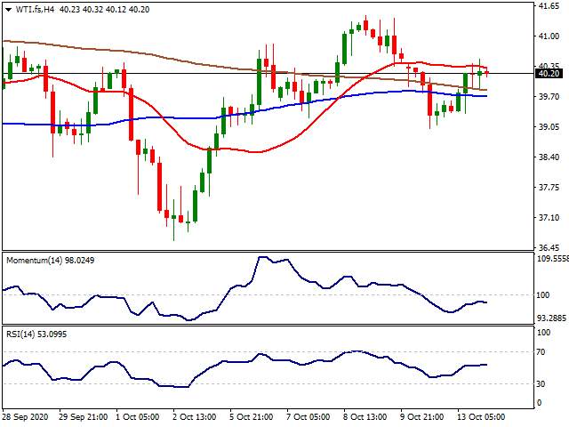Click the 2 Oct 13:00 time label

[194, 417]
